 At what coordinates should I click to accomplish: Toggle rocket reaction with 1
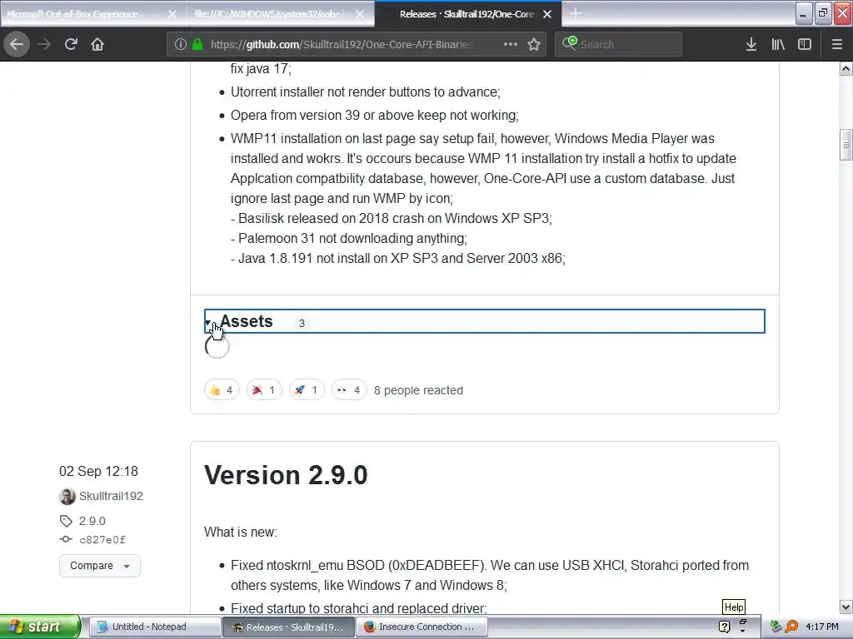[307, 390]
